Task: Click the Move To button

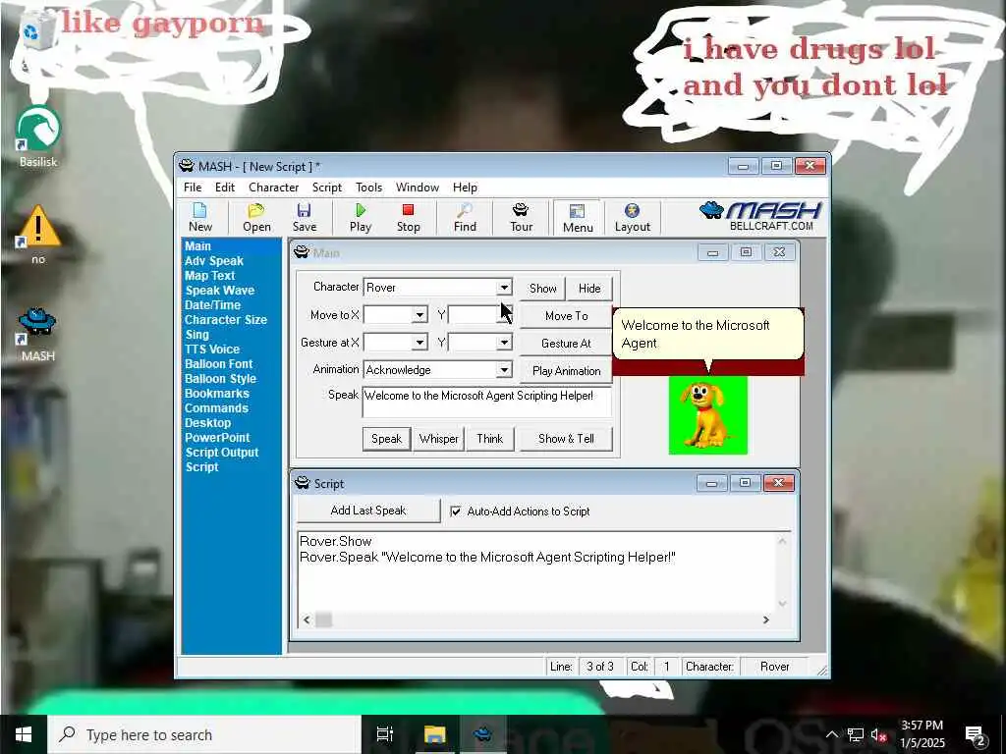Action: 566,315
